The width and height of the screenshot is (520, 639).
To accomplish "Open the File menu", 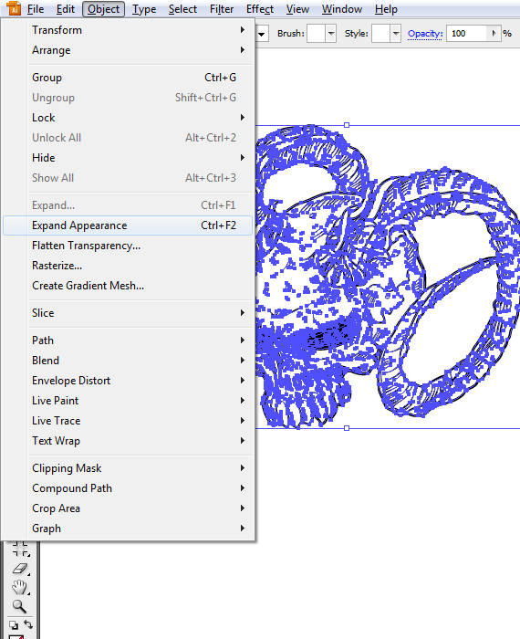I will tap(36, 9).
